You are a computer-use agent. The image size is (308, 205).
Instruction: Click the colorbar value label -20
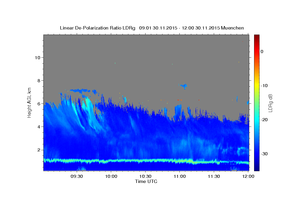(x=264, y=120)
